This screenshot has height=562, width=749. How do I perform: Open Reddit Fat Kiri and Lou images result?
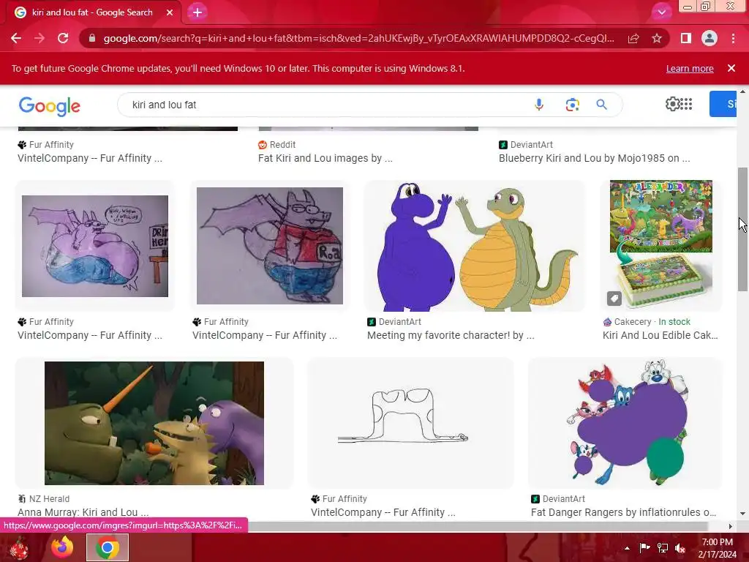pos(325,158)
